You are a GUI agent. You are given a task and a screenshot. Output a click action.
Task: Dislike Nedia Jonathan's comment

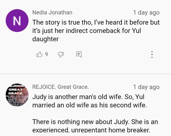tap(61, 54)
